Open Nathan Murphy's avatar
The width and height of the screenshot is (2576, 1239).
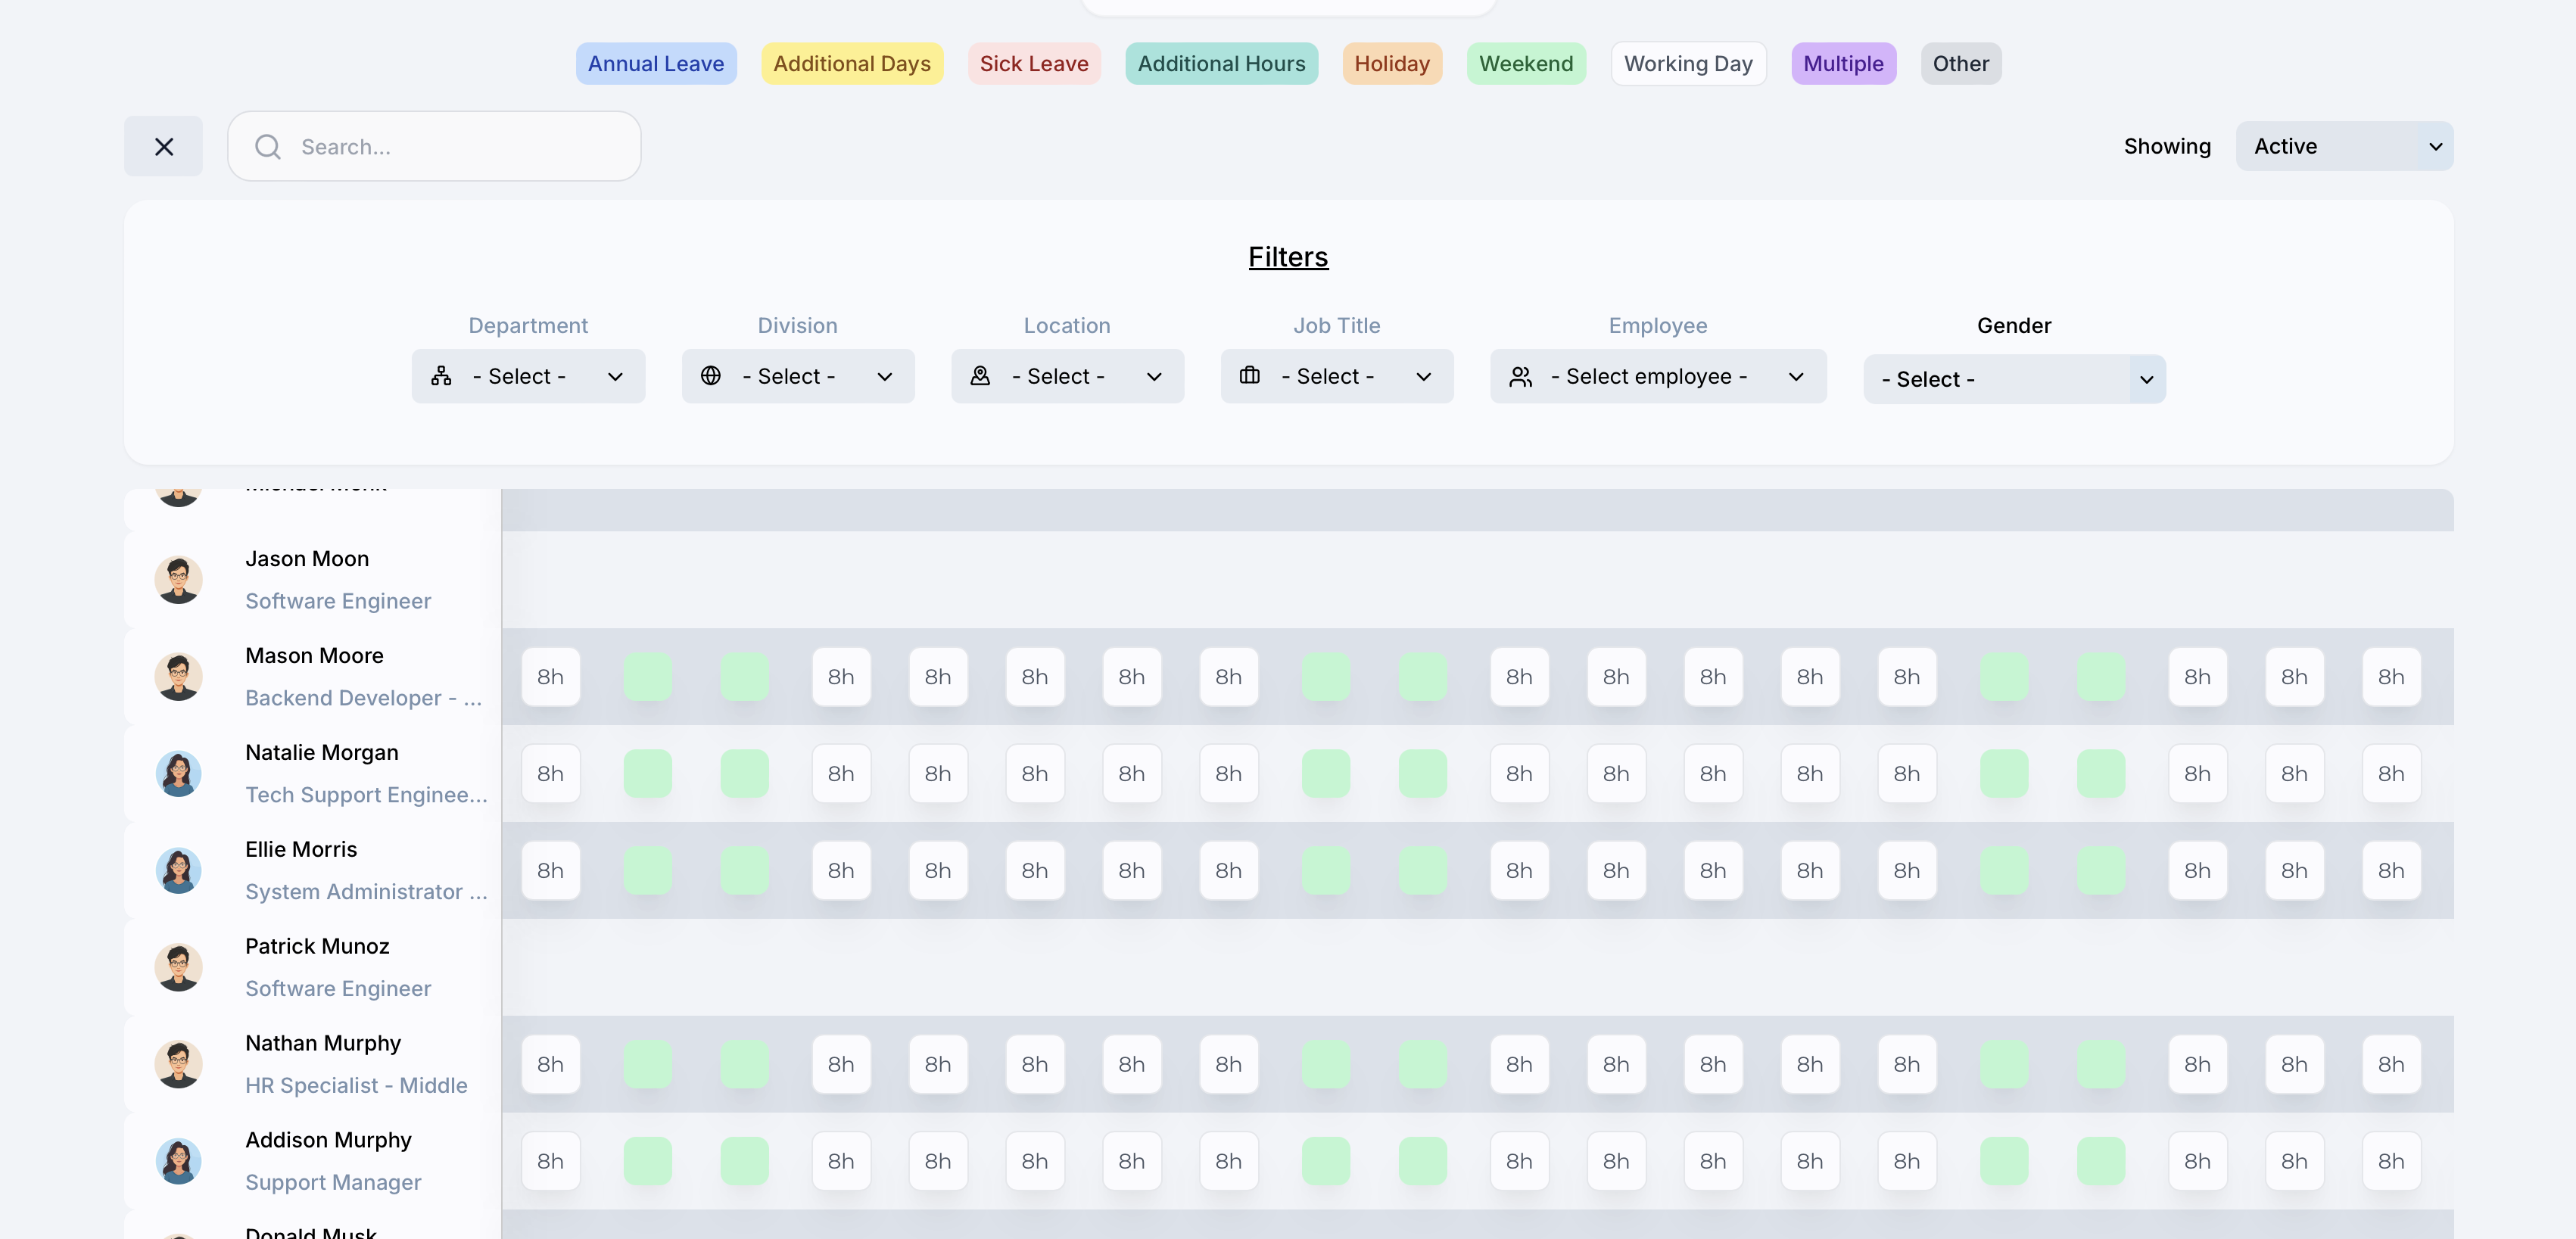(x=178, y=1064)
